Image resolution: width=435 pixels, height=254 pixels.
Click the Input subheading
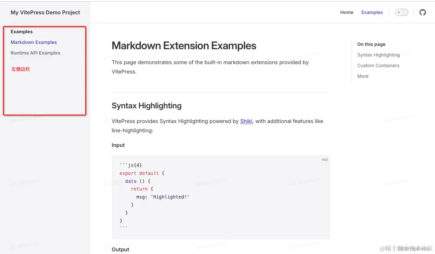118,145
